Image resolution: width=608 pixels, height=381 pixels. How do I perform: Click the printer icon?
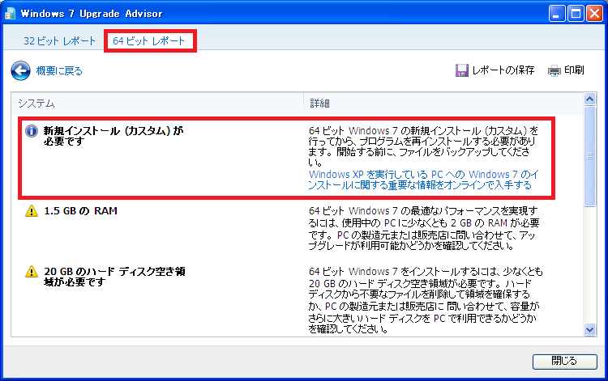click(554, 71)
